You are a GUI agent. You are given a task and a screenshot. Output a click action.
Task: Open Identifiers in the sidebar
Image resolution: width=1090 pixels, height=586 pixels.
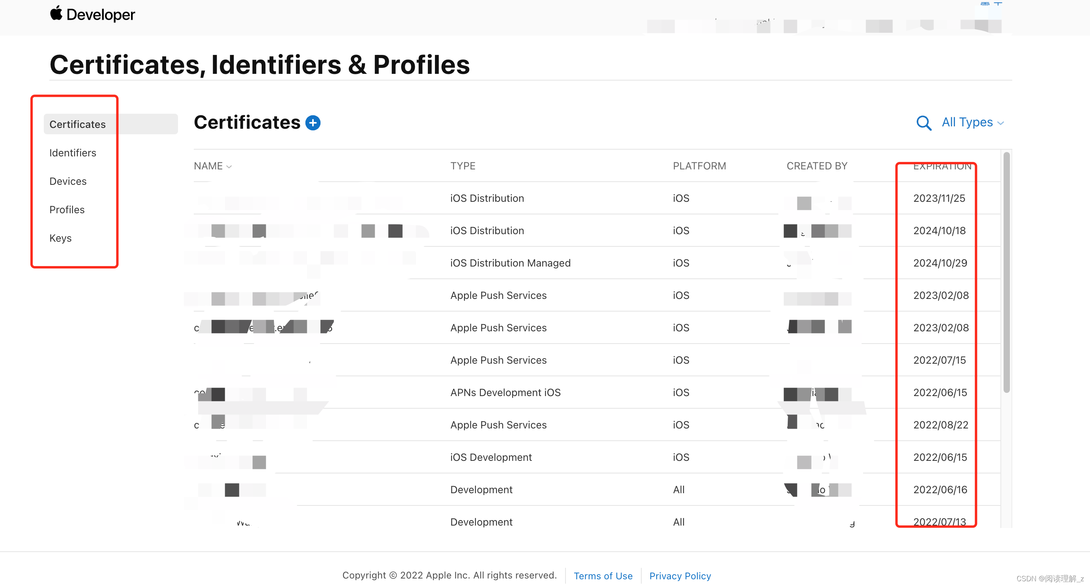73,152
